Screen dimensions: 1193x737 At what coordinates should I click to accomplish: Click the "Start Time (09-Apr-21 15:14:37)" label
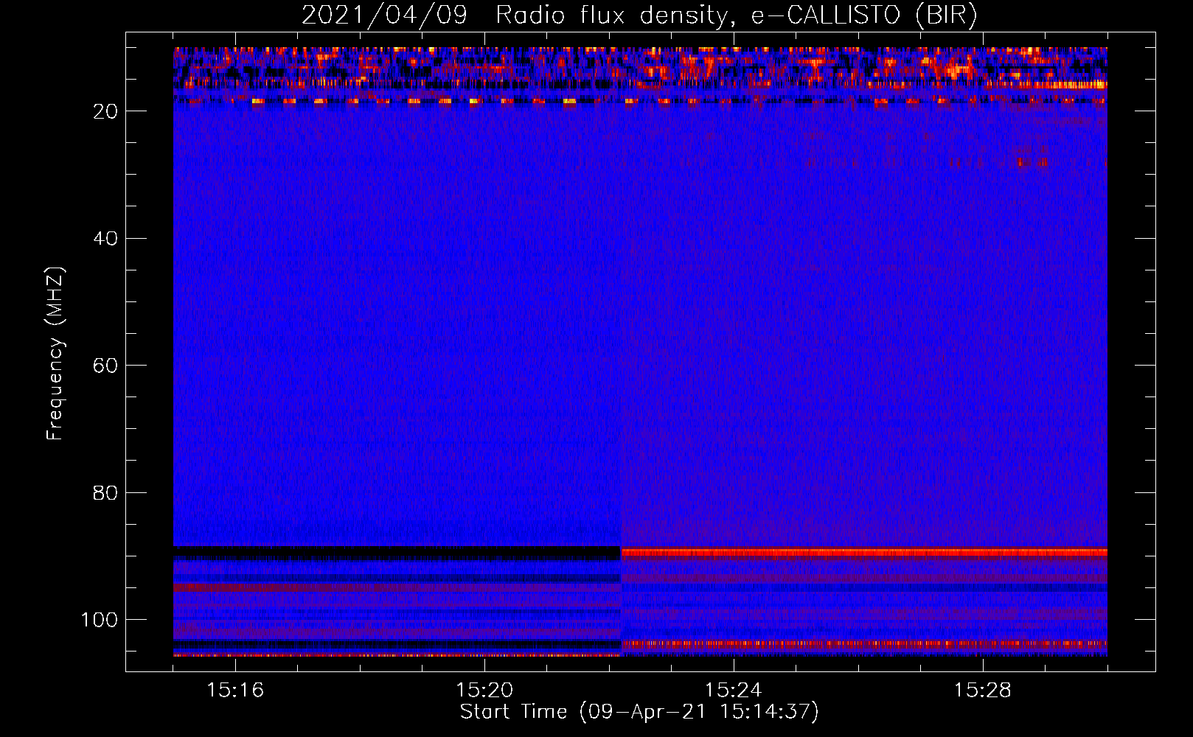click(x=639, y=712)
